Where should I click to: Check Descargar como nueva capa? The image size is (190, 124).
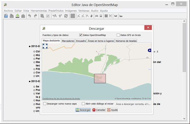[x=45, y=104]
